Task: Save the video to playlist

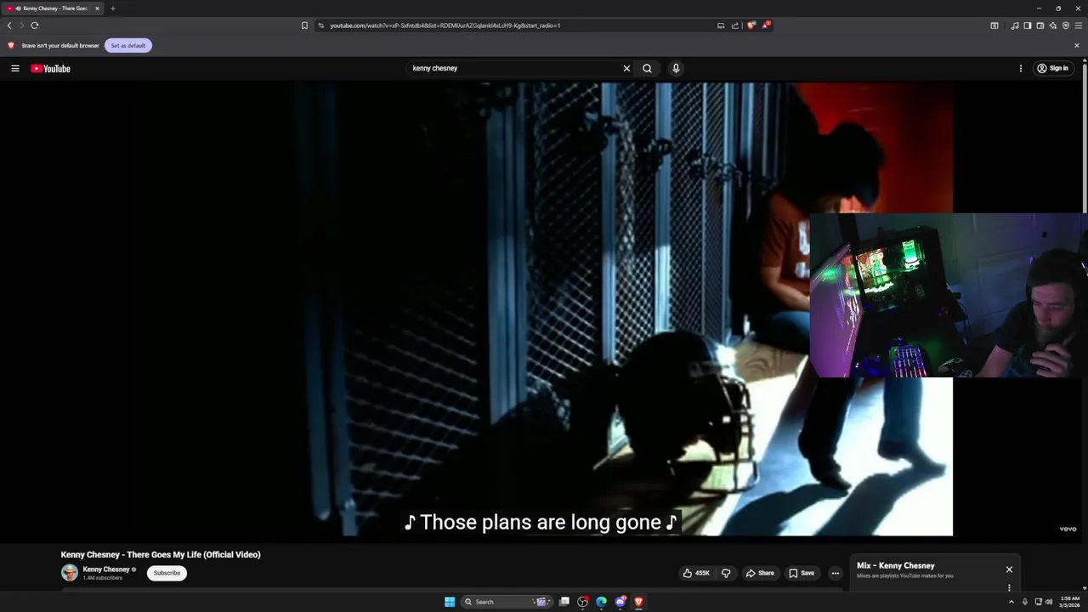Action: pyautogui.click(x=802, y=573)
